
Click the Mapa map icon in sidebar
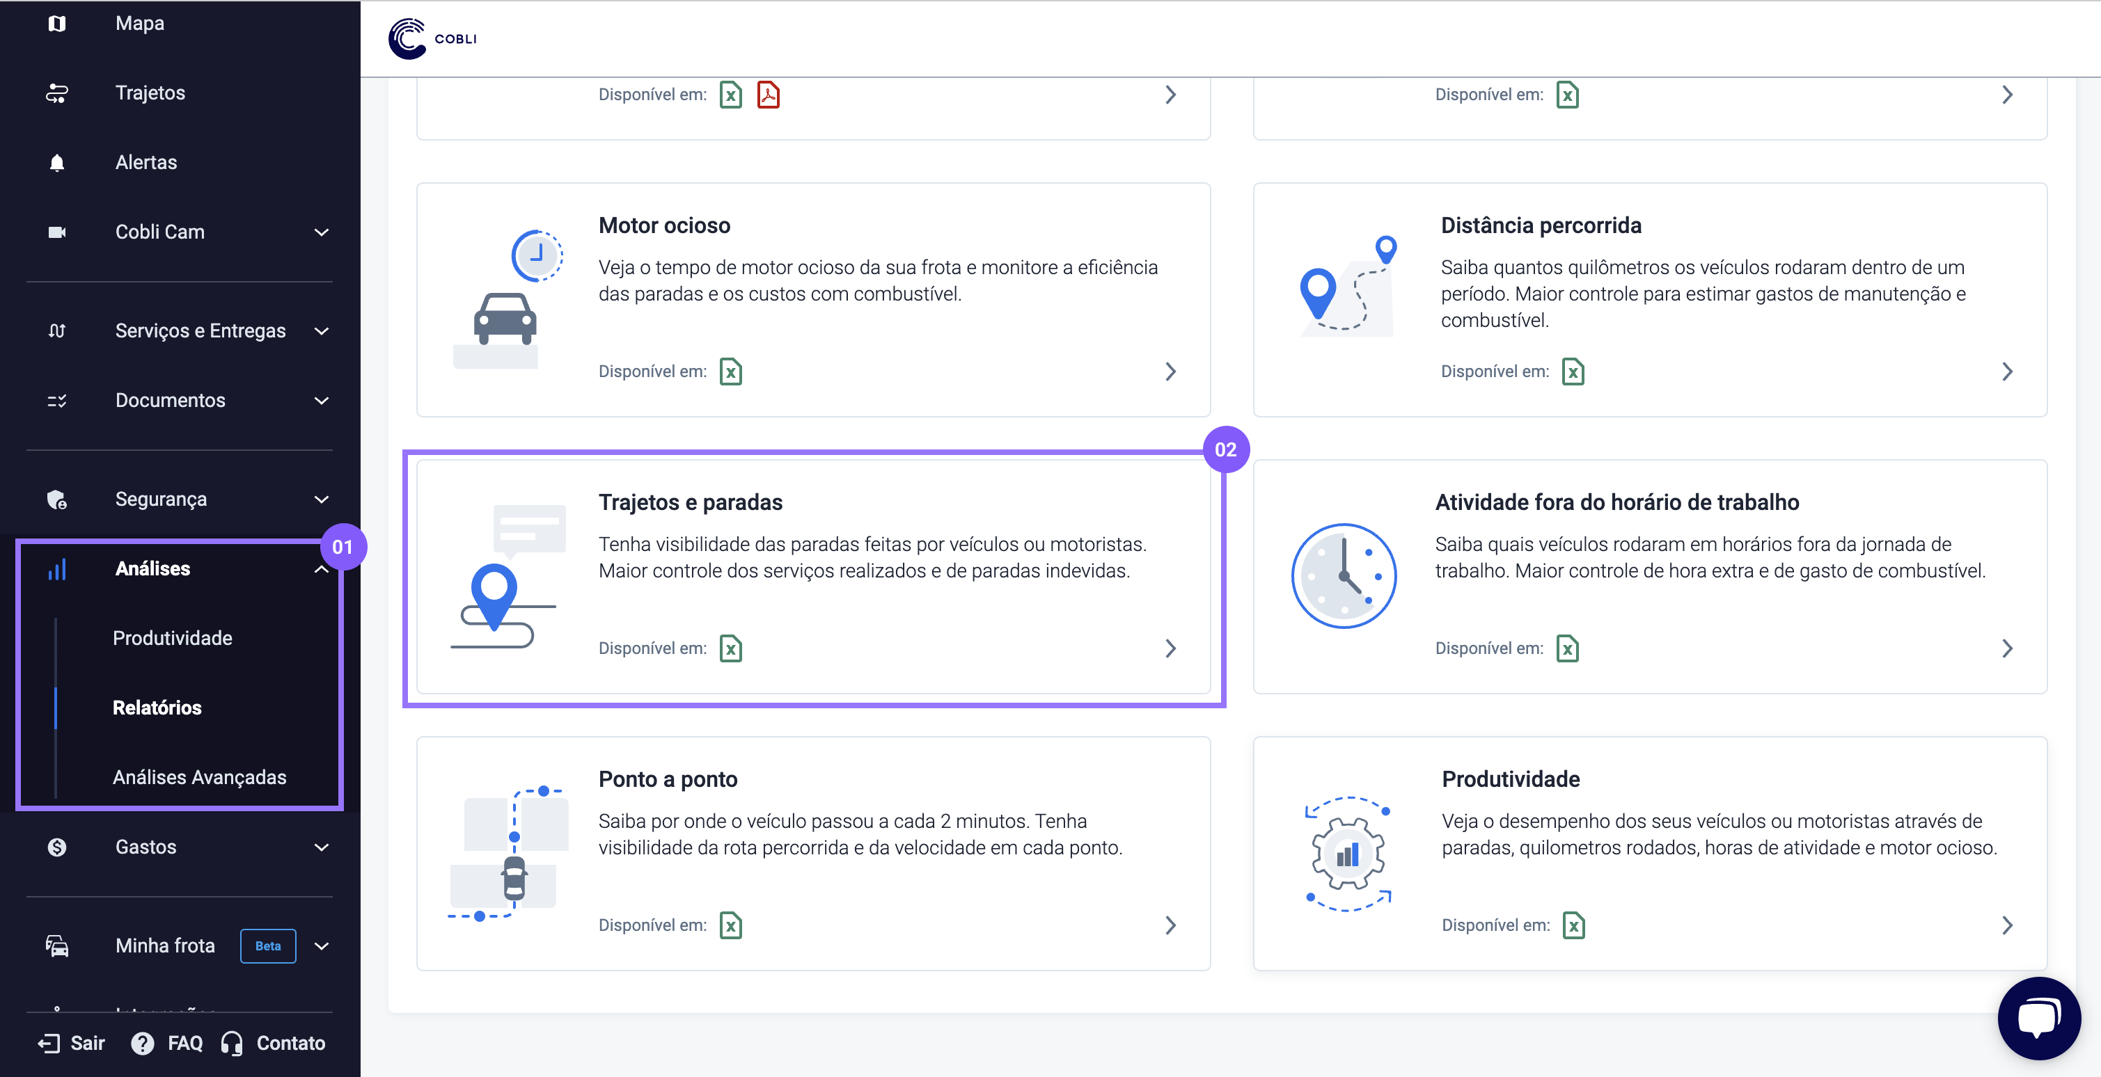(x=56, y=24)
